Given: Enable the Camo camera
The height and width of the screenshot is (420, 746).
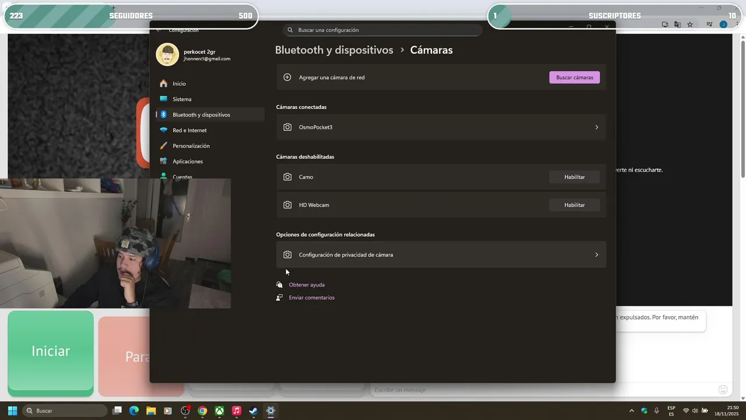Looking at the screenshot, I should (x=574, y=177).
